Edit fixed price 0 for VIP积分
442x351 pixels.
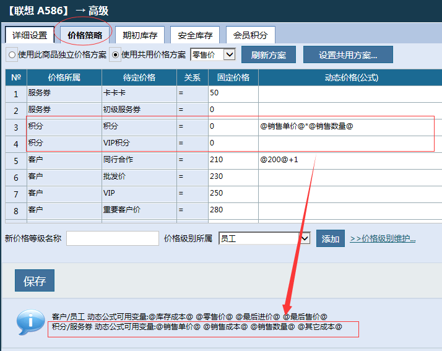coord(233,144)
